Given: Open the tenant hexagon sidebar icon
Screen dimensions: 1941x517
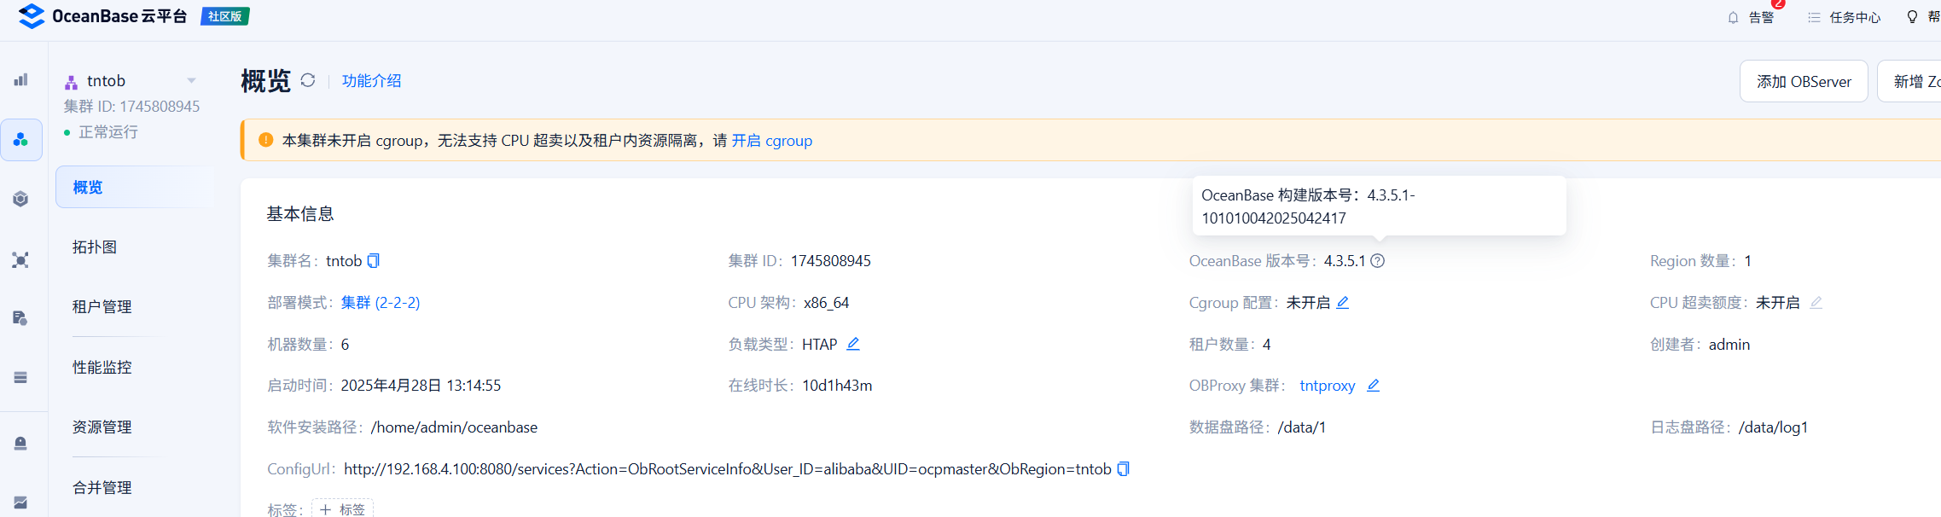Looking at the screenshot, I should 20,199.
